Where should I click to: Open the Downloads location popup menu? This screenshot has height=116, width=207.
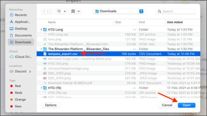118,11
